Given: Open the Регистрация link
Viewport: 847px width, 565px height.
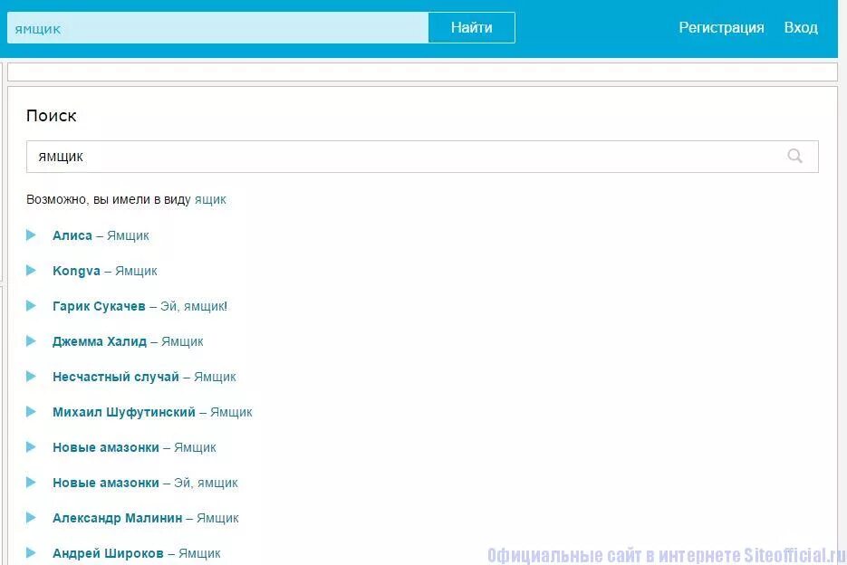Looking at the screenshot, I should tap(721, 27).
